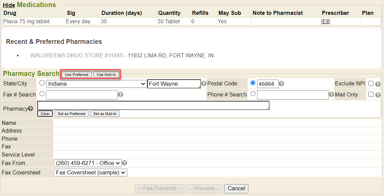Click help icon next to Pharmacy label
The image size is (384, 196).
pyautogui.click(x=30, y=109)
